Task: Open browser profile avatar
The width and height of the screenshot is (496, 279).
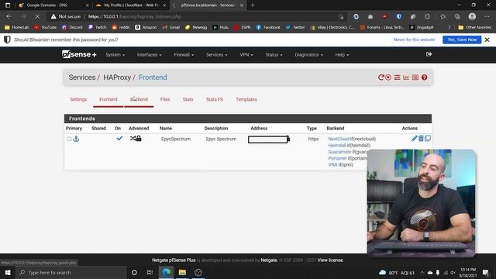Action: click(472, 16)
